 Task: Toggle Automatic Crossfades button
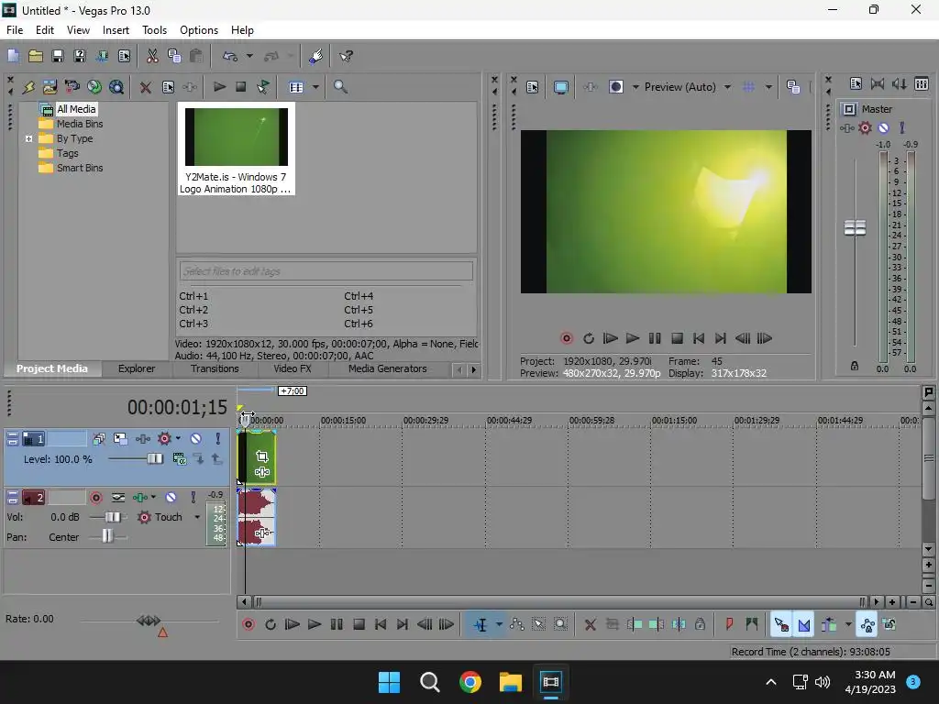pyautogui.click(x=804, y=625)
